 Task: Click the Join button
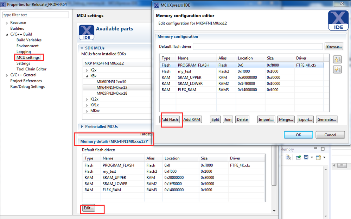click(228, 119)
